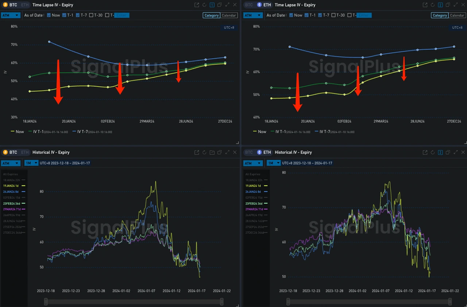The image size is (467, 307).
Task: Open the folder icon in BTC Historical IV panel
Action: coord(212,152)
